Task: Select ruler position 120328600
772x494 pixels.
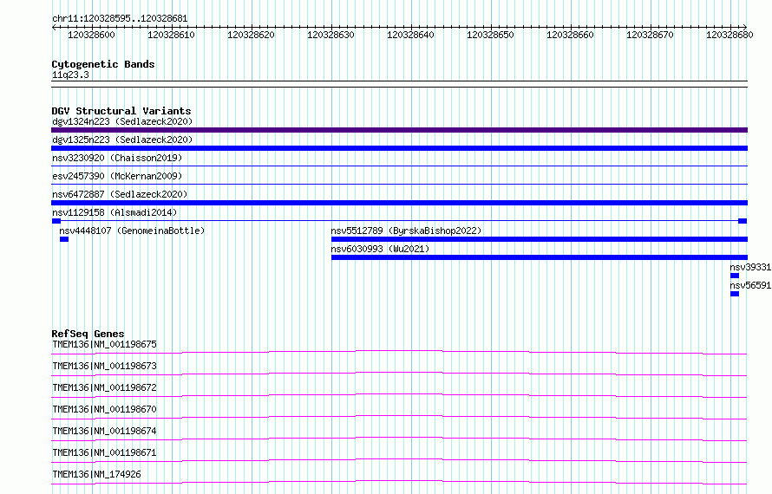Action: pos(91,35)
